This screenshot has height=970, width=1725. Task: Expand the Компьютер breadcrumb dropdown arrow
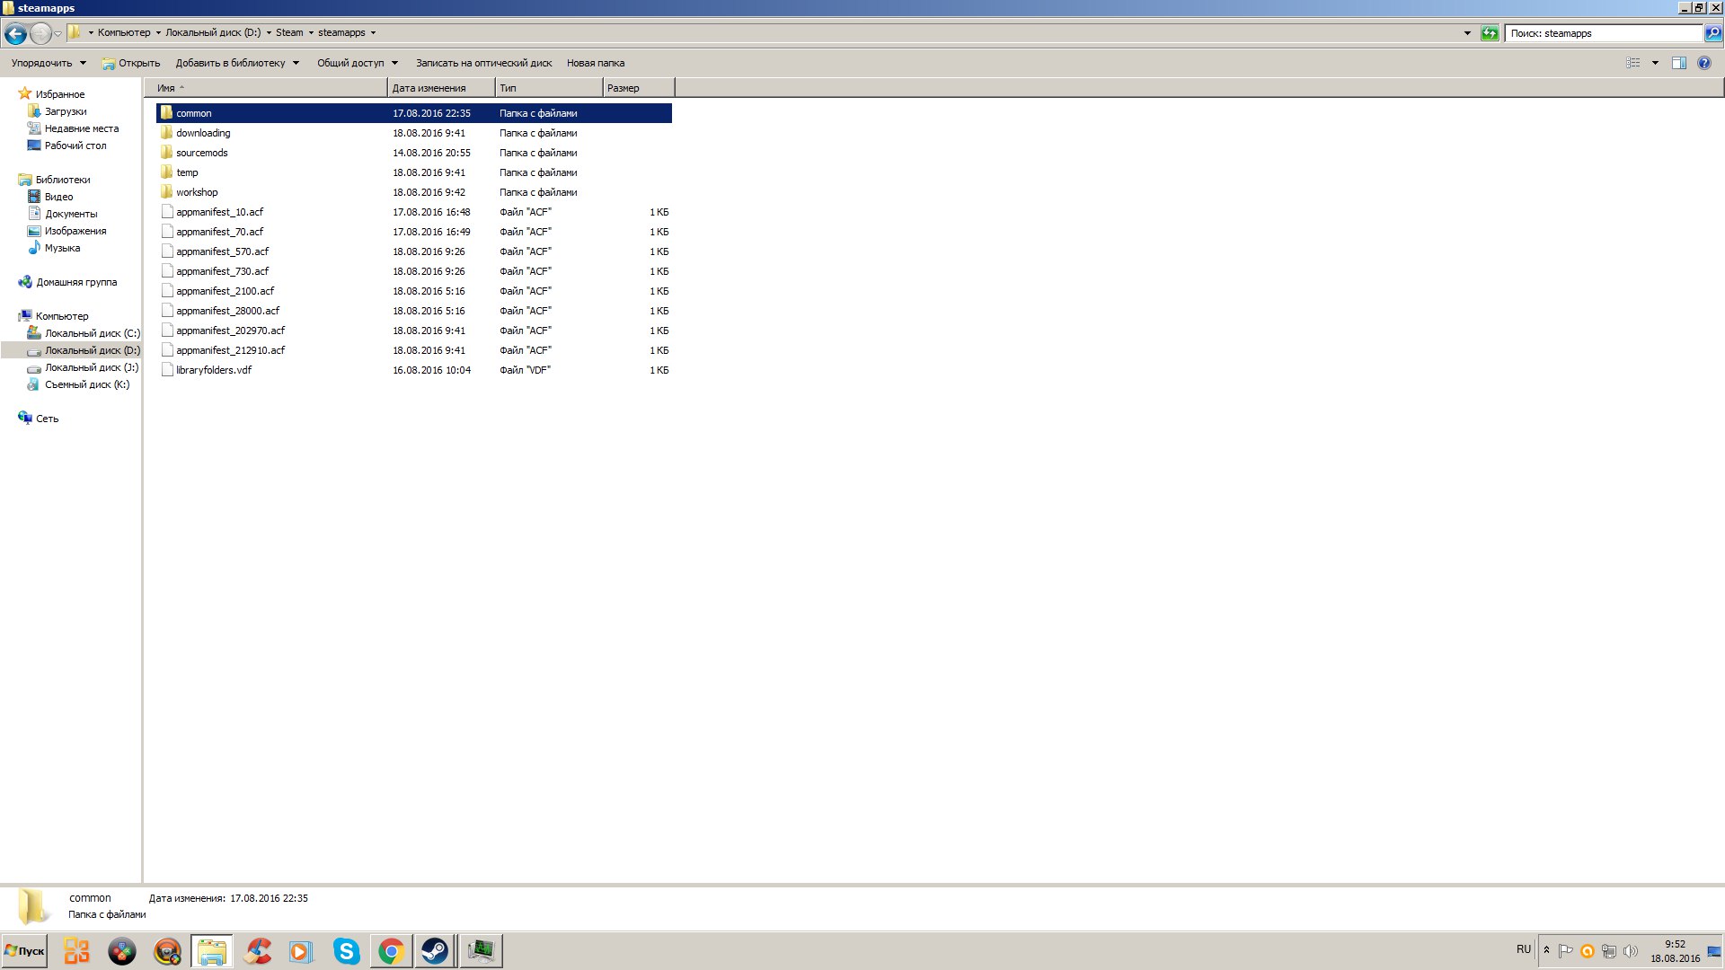[158, 33]
